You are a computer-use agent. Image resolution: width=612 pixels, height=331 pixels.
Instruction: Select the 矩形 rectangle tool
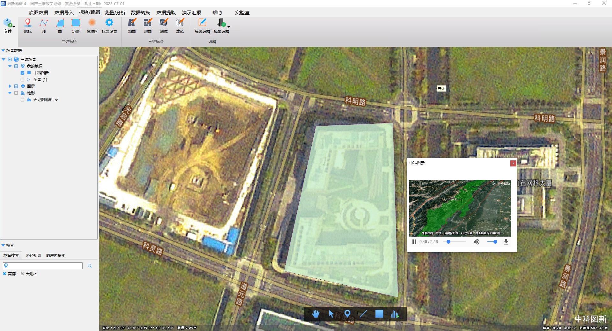(76, 26)
